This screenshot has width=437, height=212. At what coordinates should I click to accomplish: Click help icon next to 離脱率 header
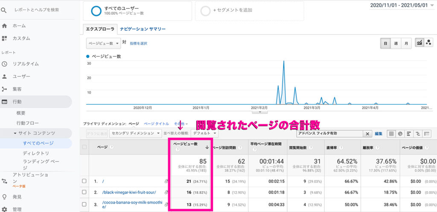pyautogui.click(x=377, y=148)
